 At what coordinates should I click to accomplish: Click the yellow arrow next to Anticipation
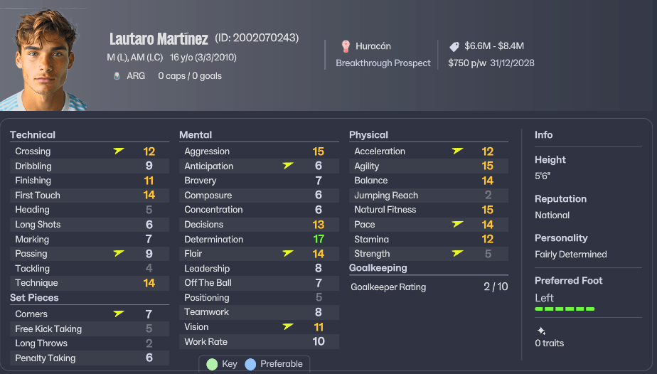click(x=288, y=166)
